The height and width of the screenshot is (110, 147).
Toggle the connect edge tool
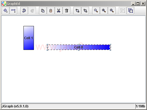coord(13,11)
